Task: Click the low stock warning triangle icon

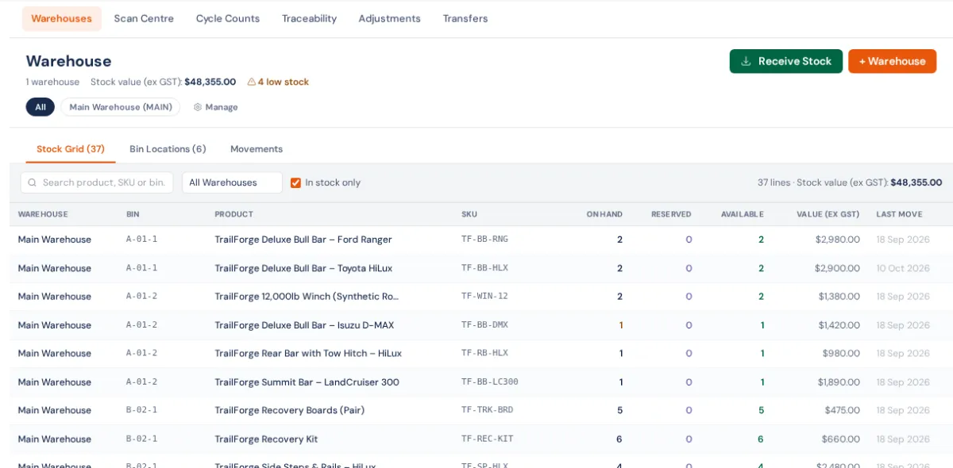Action: pyautogui.click(x=251, y=82)
